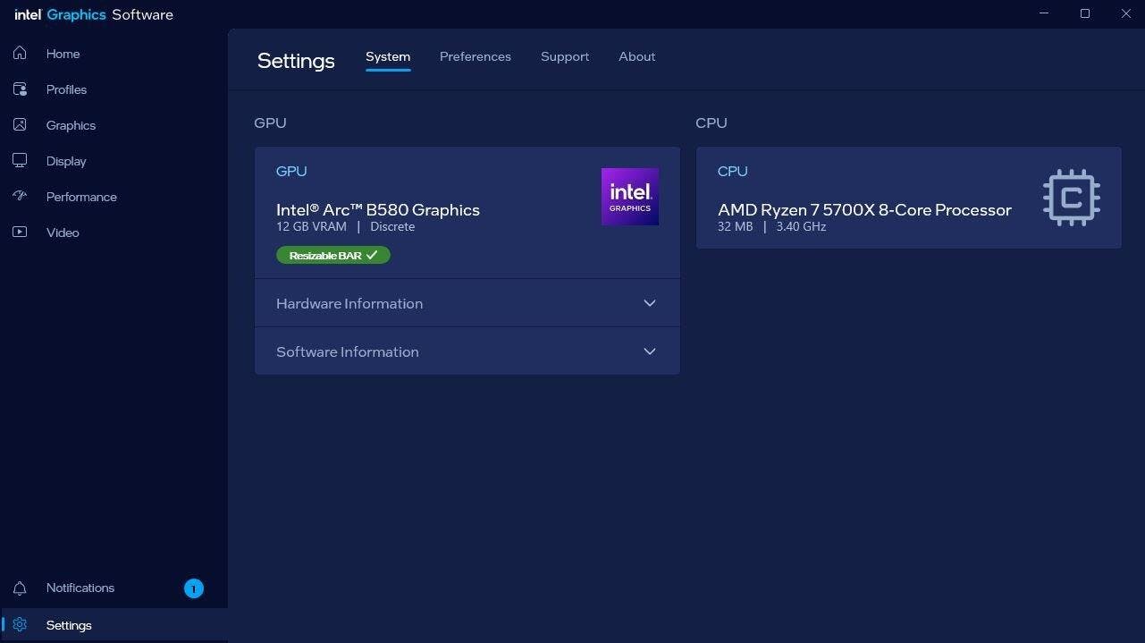The width and height of the screenshot is (1145, 643).
Task: Open Profiles via its sidebar icon
Action: [20, 89]
